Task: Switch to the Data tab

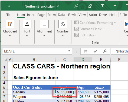Action: [x=61, y=15]
